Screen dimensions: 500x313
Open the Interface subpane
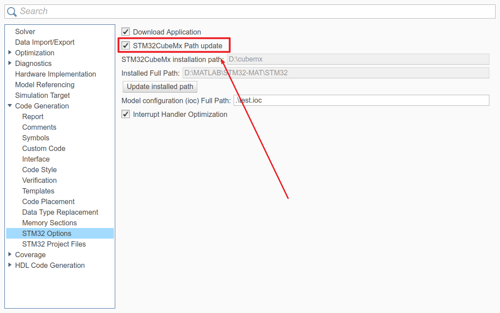click(36, 159)
